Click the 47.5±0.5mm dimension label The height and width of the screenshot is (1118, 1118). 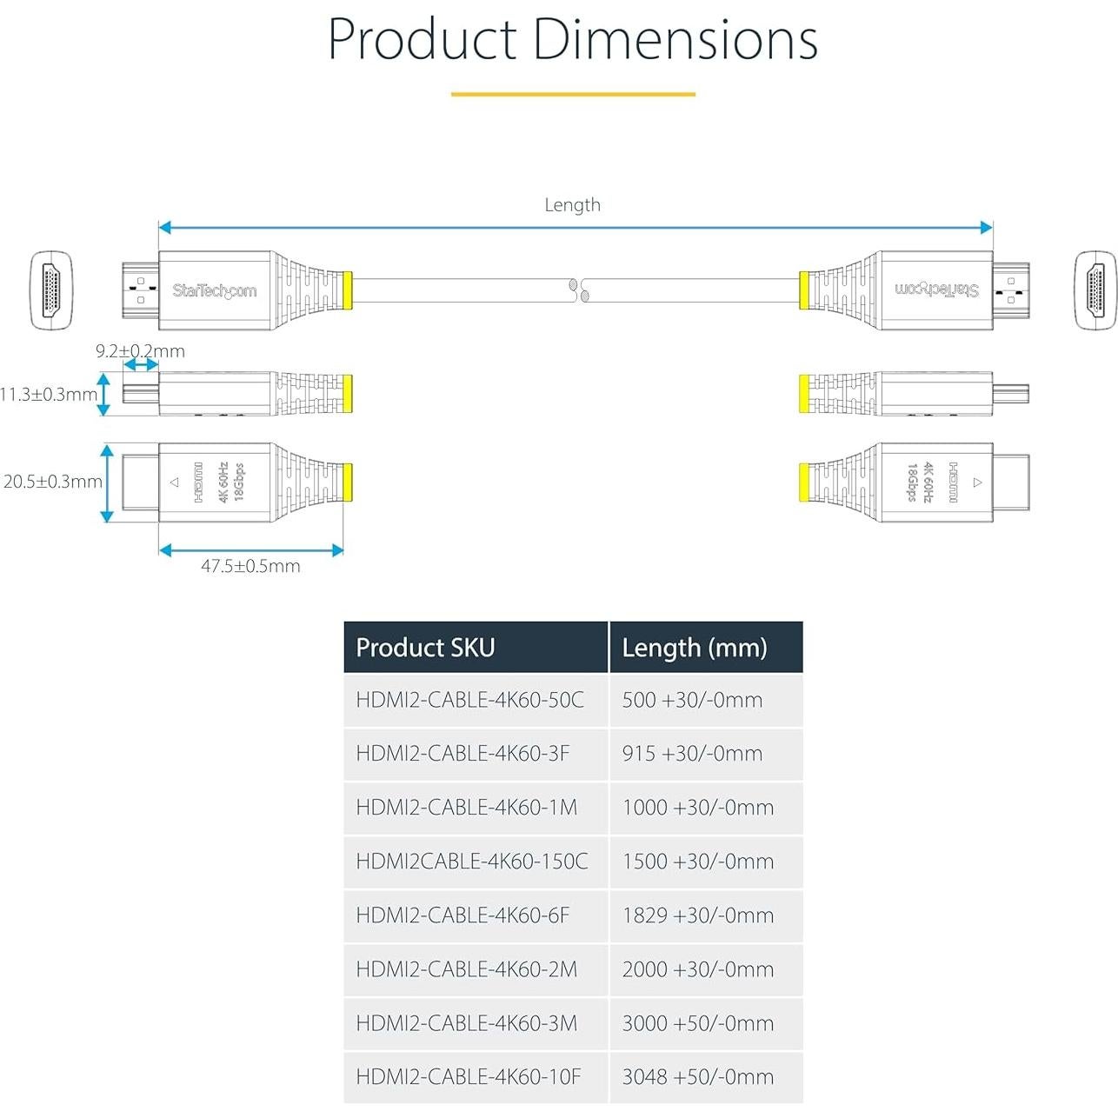click(x=250, y=566)
